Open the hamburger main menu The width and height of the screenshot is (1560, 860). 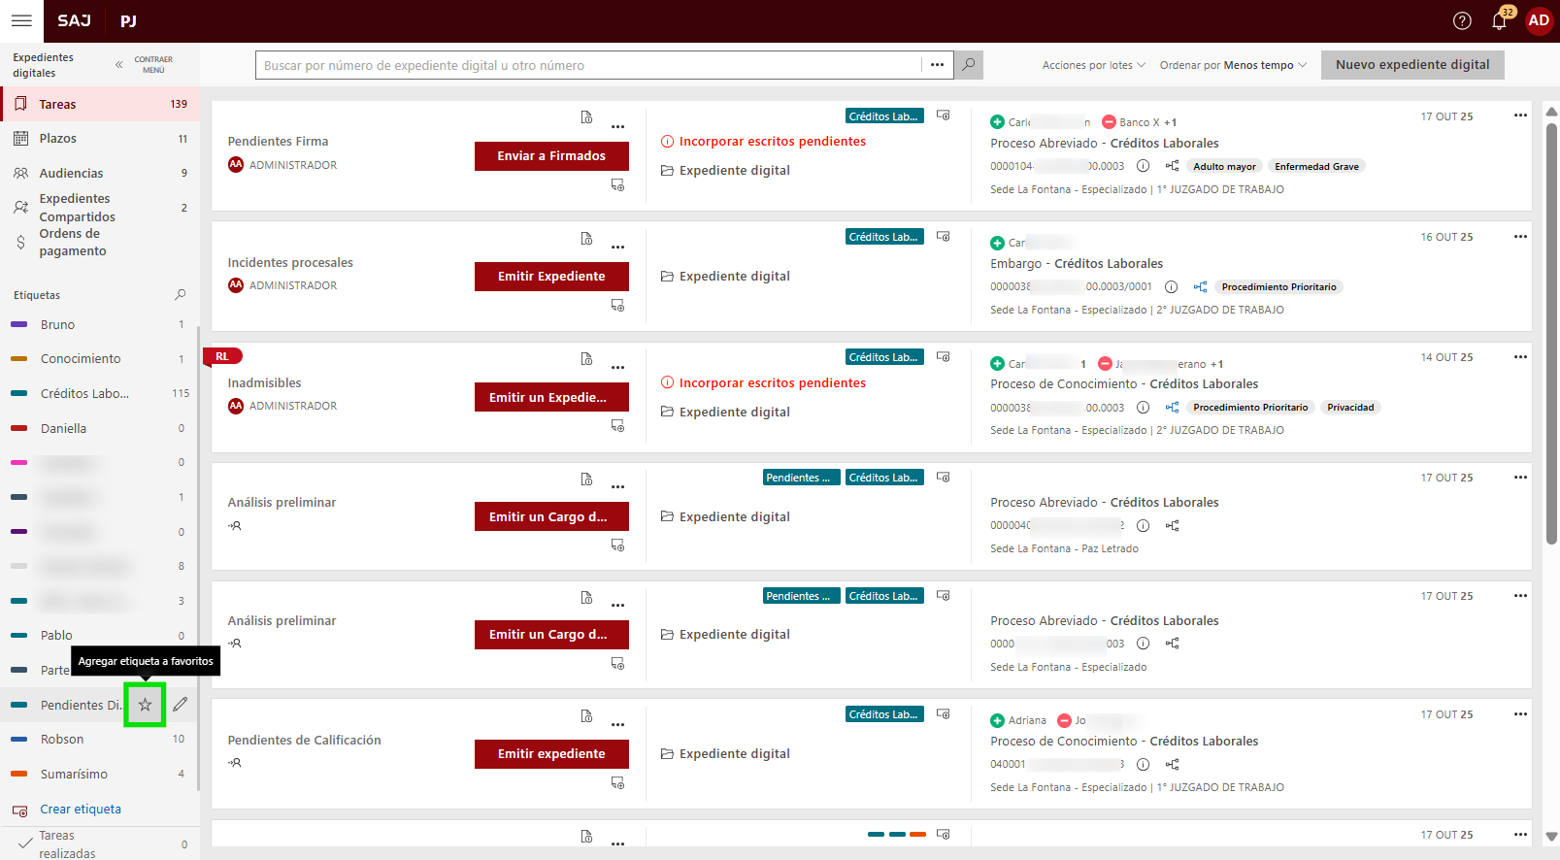point(21,20)
